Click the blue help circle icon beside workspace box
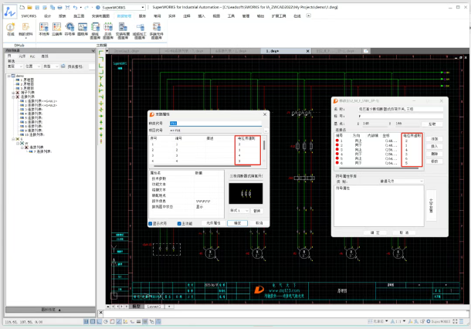This screenshot has width=471, height=329. tap(97, 7)
